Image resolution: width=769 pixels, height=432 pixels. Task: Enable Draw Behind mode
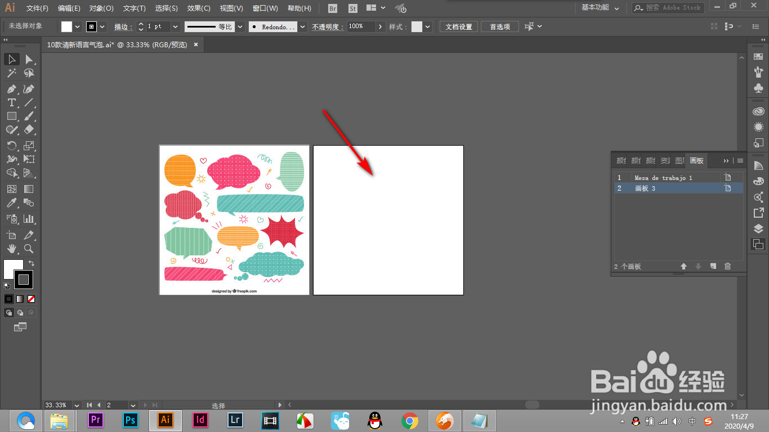[x=20, y=312]
